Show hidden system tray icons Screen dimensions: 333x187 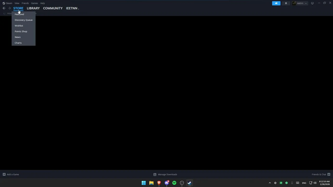(270, 183)
